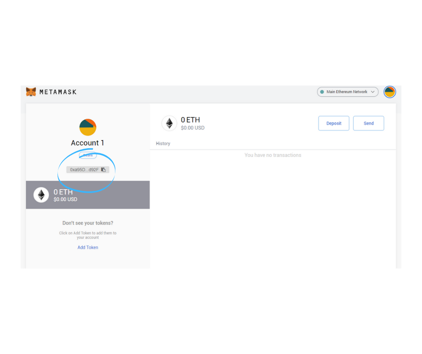
Task: Click the copy icon beside the address
Action: (103, 170)
